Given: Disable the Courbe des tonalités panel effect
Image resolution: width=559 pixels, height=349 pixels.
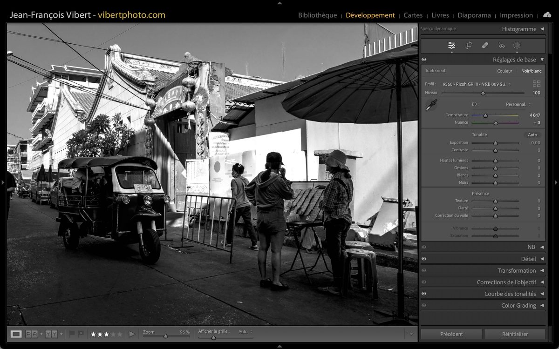Looking at the screenshot, I should [424, 294].
